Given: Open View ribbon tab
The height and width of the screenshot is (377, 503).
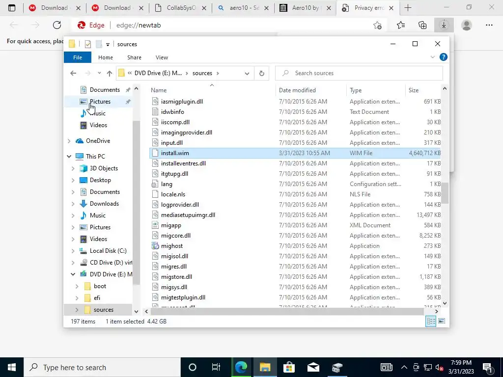Looking at the screenshot, I should pyautogui.click(x=162, y=57).
